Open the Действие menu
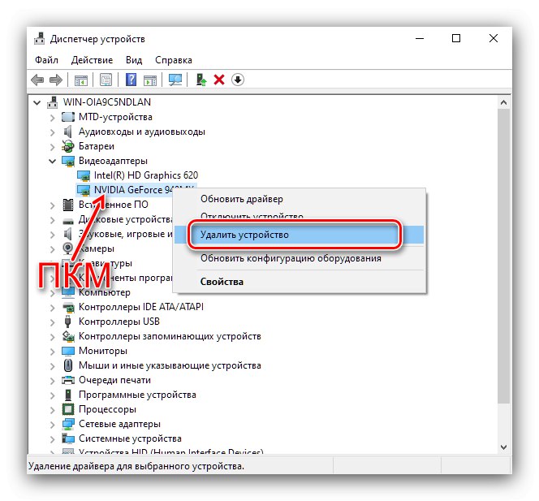This screenshot has height=501, width=539. click(x=92, y=60)
